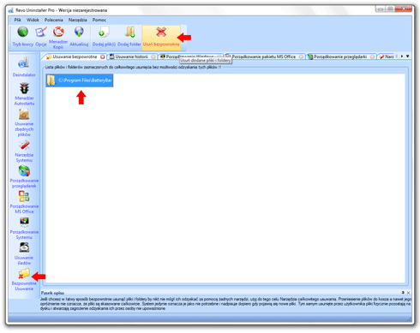The image size is (420, 333).
Task: Click Usuń bezpowrotnie red X button
Action: pyautogui.click(x=161, y=37)
